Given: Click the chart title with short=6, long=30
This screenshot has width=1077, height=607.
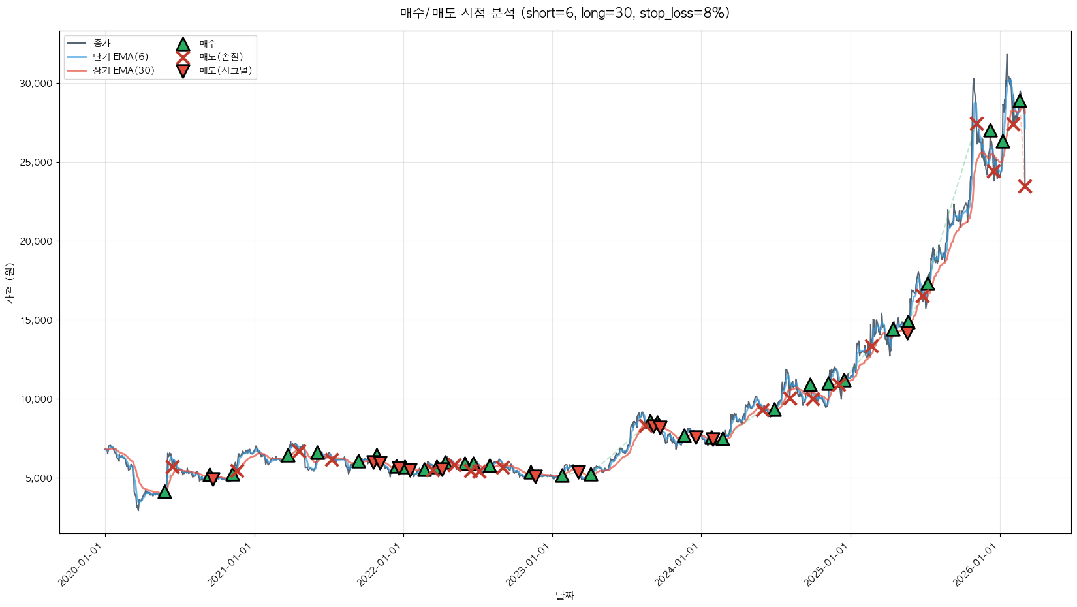Looking at the screenshot, I should 565,13.
